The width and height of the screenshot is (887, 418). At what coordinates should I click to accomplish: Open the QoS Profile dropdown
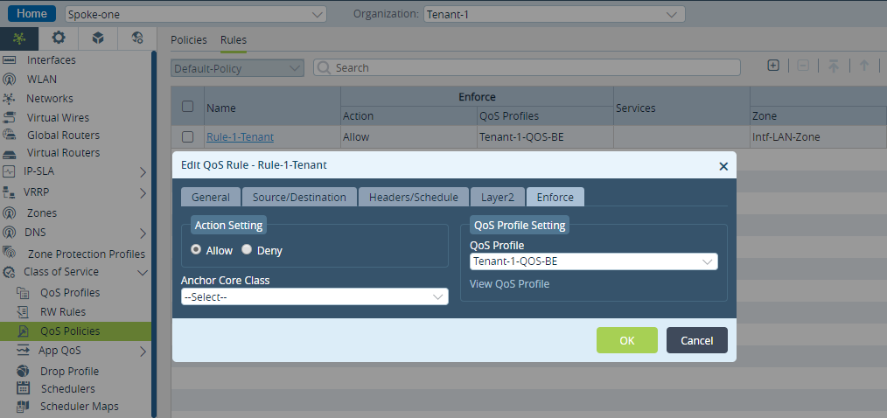tap(593, 261)
